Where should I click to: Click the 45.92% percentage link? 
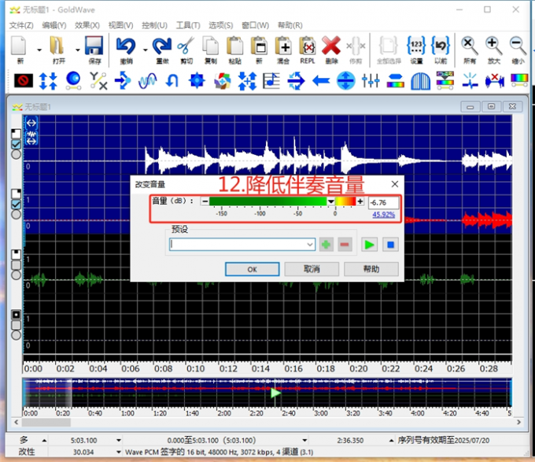pos(383,215)
